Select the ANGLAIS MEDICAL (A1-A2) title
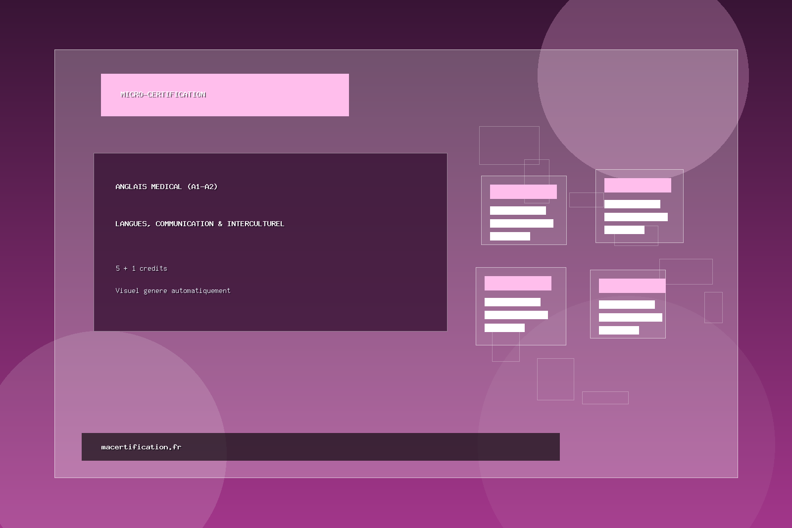792x528 pixels. tap(166, 187)
